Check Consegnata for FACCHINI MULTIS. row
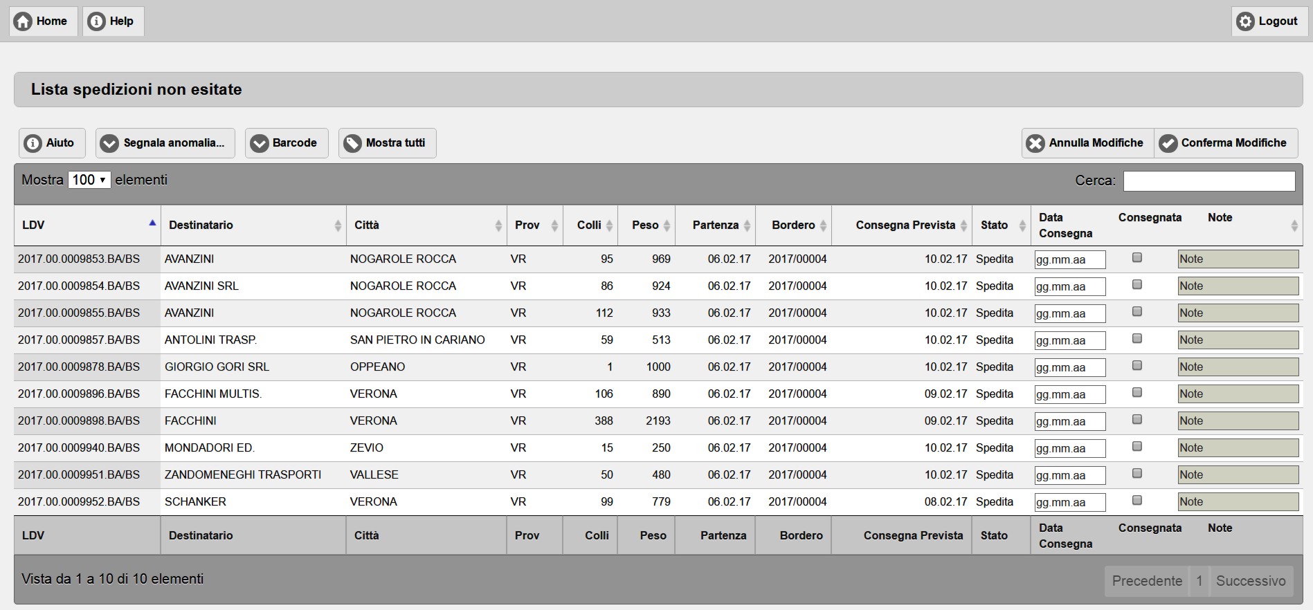This screenshot has width=1313, height=610. 1137,393
